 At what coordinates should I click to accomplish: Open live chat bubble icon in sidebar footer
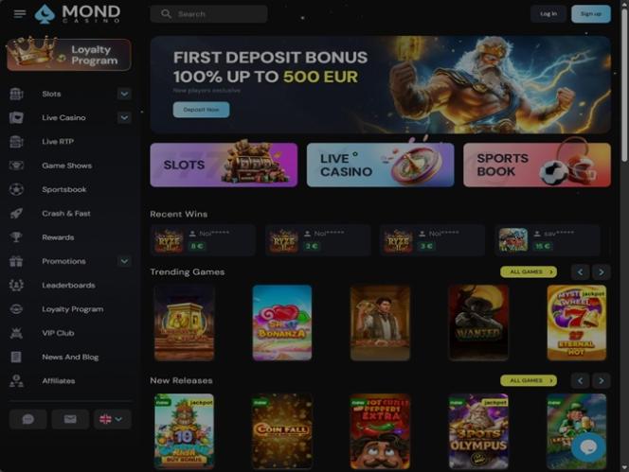(x=28, y=419)
